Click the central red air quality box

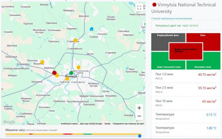coord(186,51)
